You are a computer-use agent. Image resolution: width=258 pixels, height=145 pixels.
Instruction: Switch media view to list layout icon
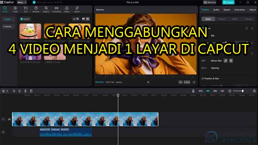83,19
